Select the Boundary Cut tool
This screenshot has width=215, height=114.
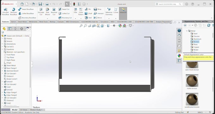pyautogui.click(x=65, y=18)
